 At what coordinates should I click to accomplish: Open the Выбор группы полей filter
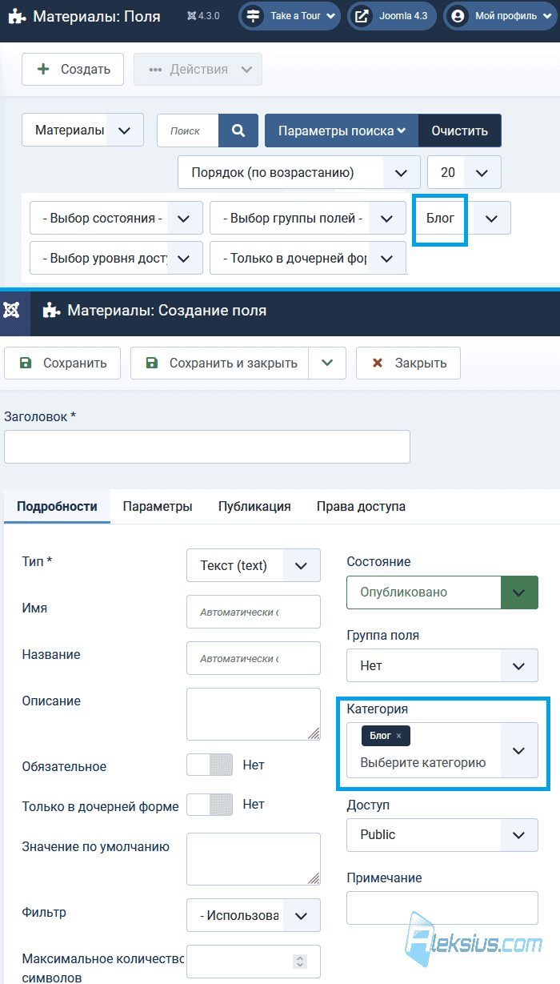coord(308,218)
